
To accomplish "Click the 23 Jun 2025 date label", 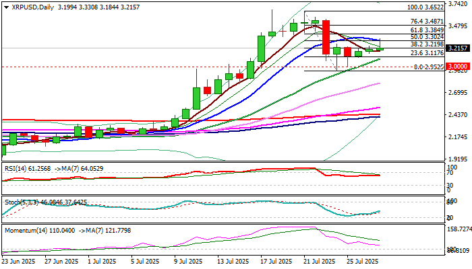I will pyautogui.click(x=18, y=261).
